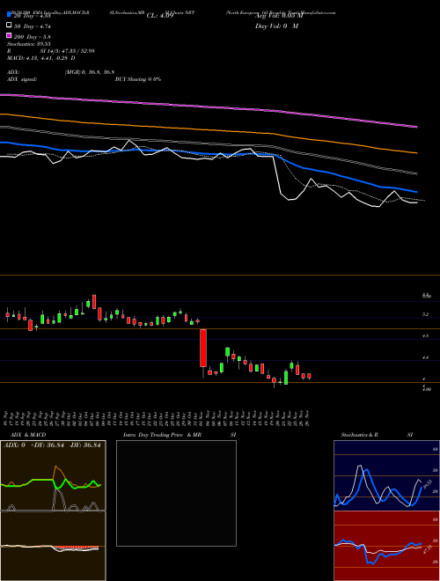This screenshot has width=440, height=581.
Task: Click the 'Stochastics: 39.53' reading
Action: (x=28, y=44)
